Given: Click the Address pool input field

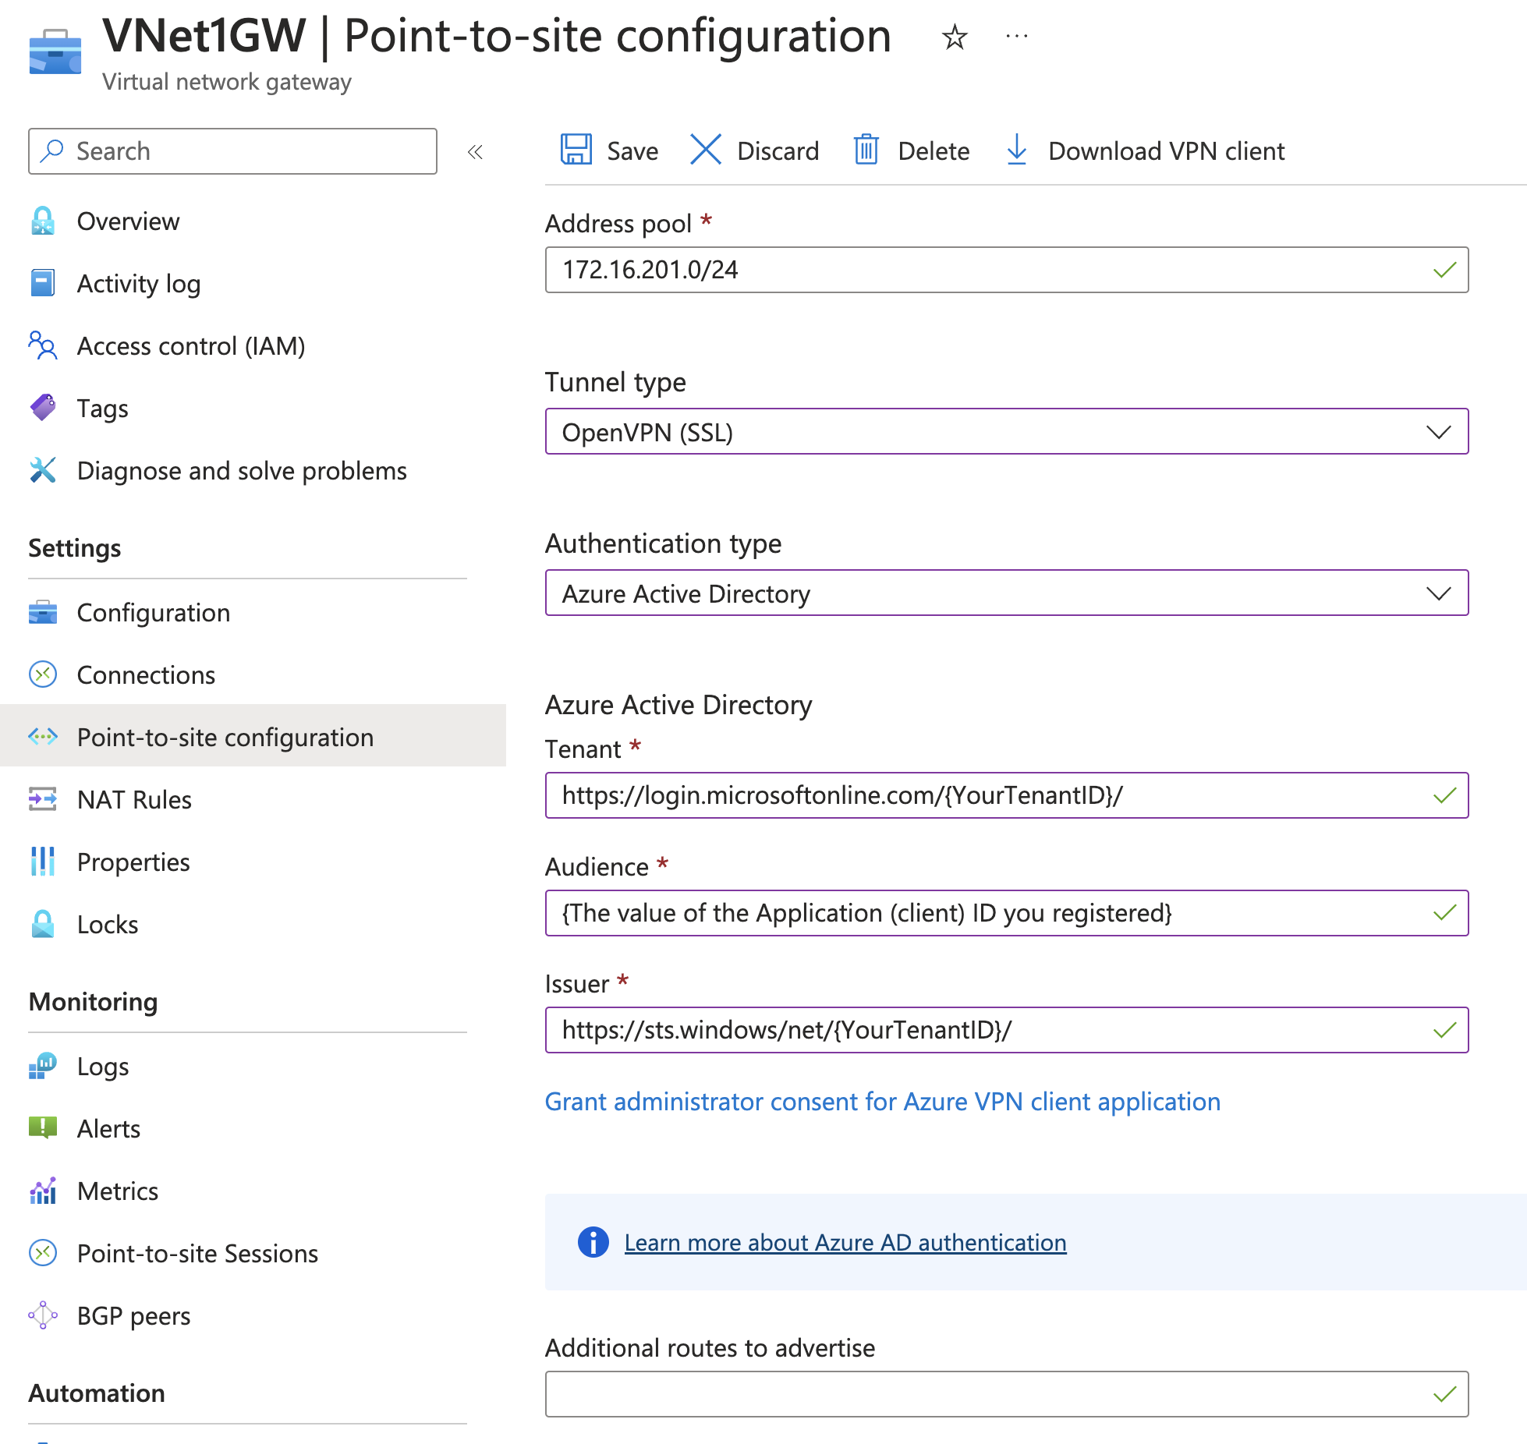Looking at the screenshot, I should [x=1007, y=270].
